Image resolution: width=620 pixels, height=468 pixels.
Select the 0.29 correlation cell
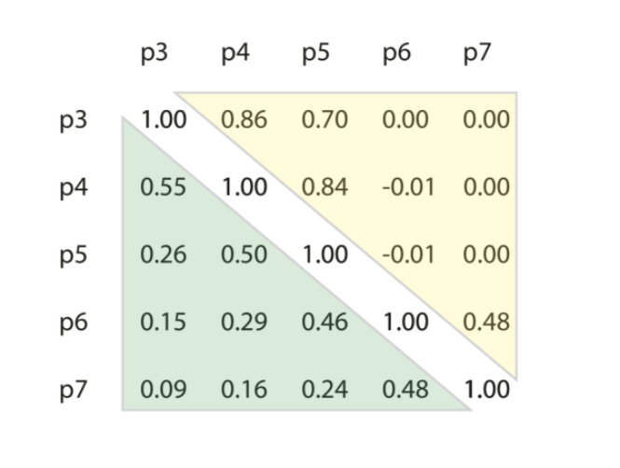point(244,322)
